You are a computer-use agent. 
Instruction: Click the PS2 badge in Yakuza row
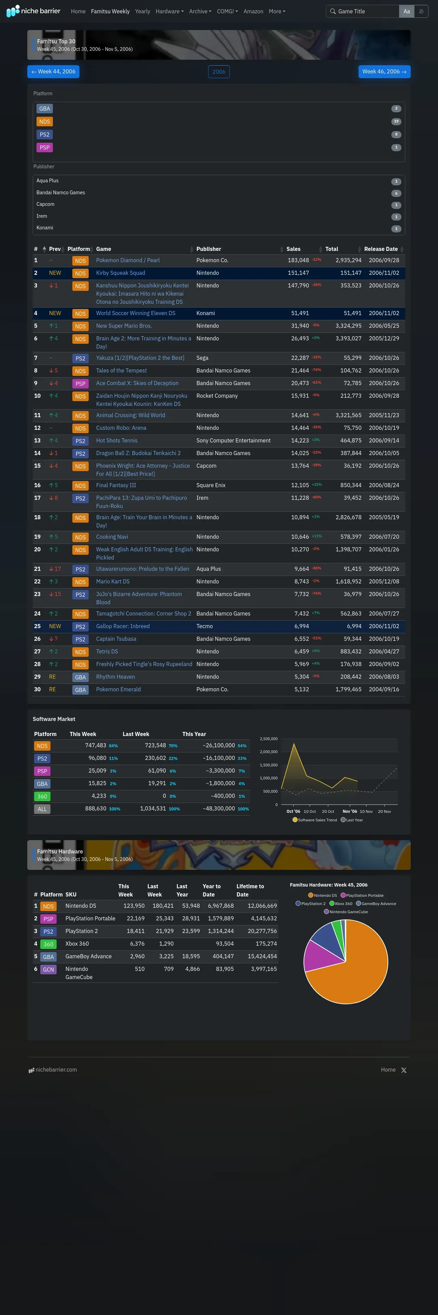point(81,358)
